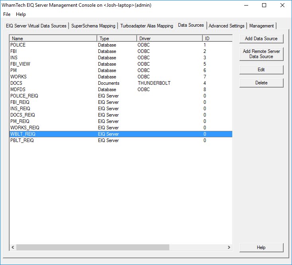Sort list by Type column header
Screen dimensions: 292x265
tap(117, 39)
